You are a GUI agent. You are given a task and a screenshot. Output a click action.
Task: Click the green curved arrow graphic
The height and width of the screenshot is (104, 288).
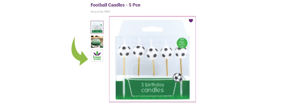point(79,51)
